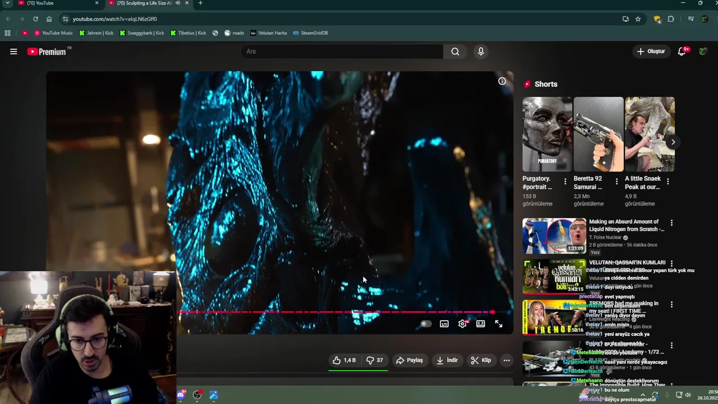This screenshot has width=718, height=404.
Task: Open A little Snaek Peak short thumbnail
Action: tap(650, 134)
